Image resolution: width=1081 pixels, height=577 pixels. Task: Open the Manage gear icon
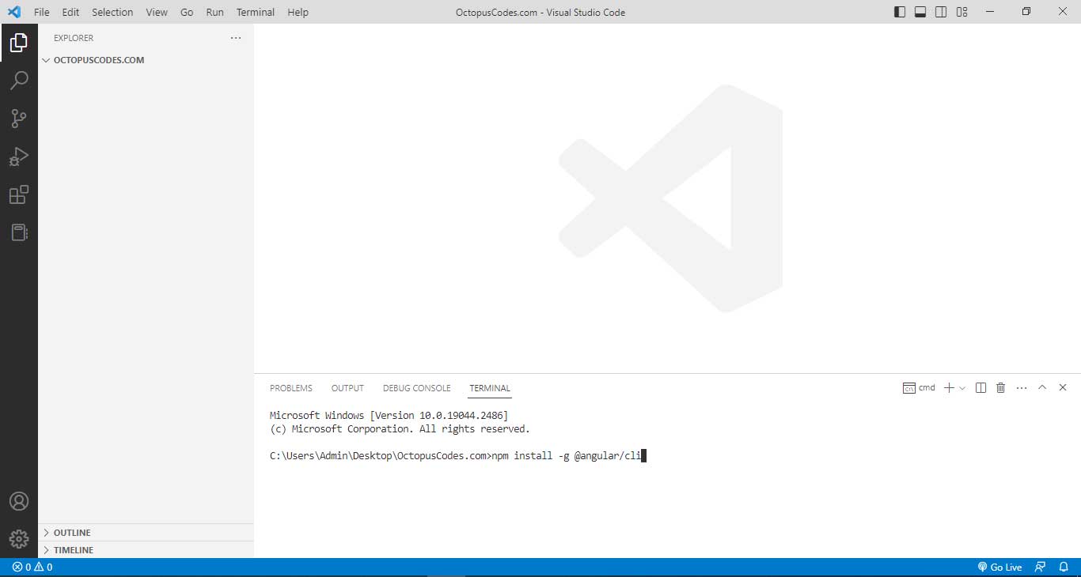pos(19,539)
